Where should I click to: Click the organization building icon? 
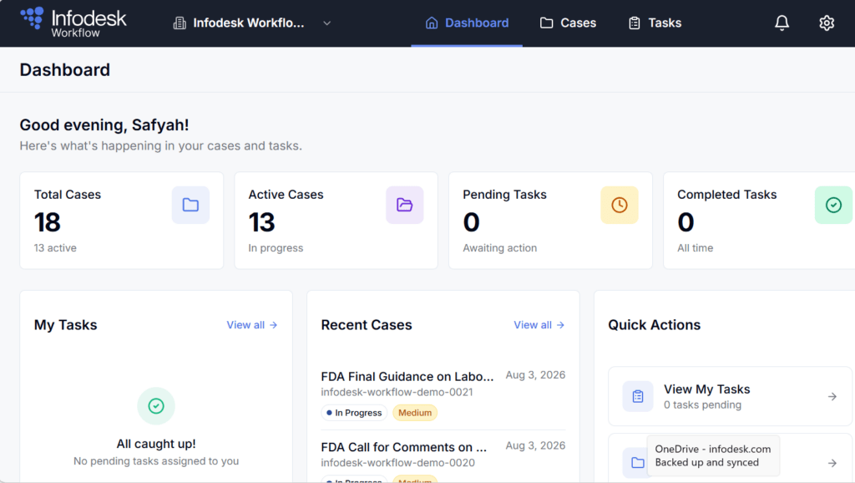[180, 23]
